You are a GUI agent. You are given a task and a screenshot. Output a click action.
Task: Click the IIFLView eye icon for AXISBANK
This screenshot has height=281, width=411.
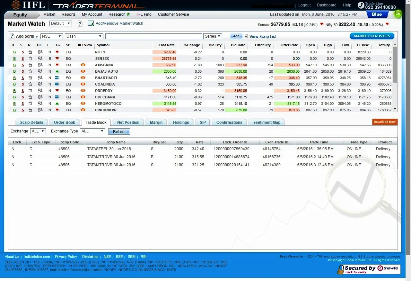coord(83,65)
